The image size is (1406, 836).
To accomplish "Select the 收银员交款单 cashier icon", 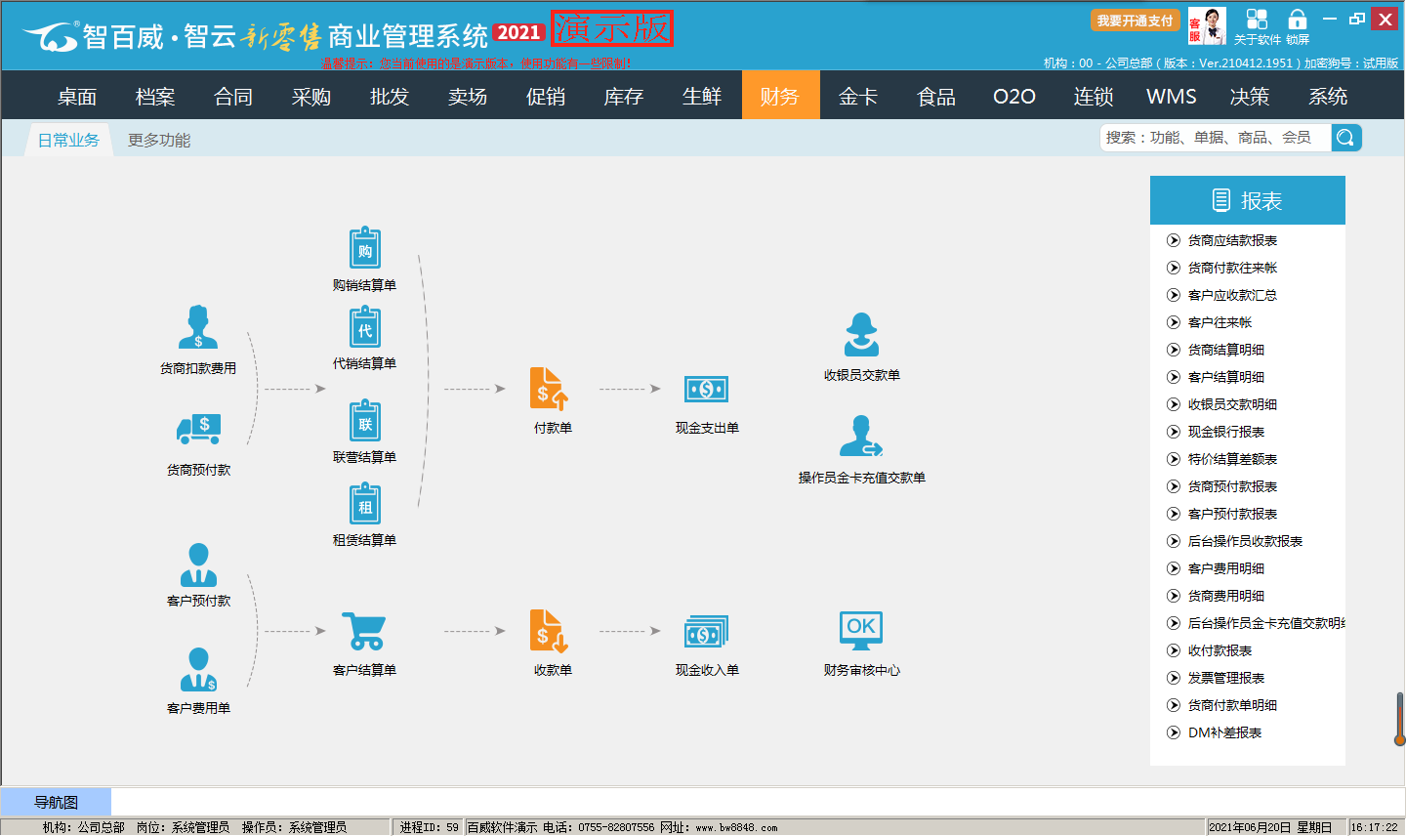I will tap(861, 336).
